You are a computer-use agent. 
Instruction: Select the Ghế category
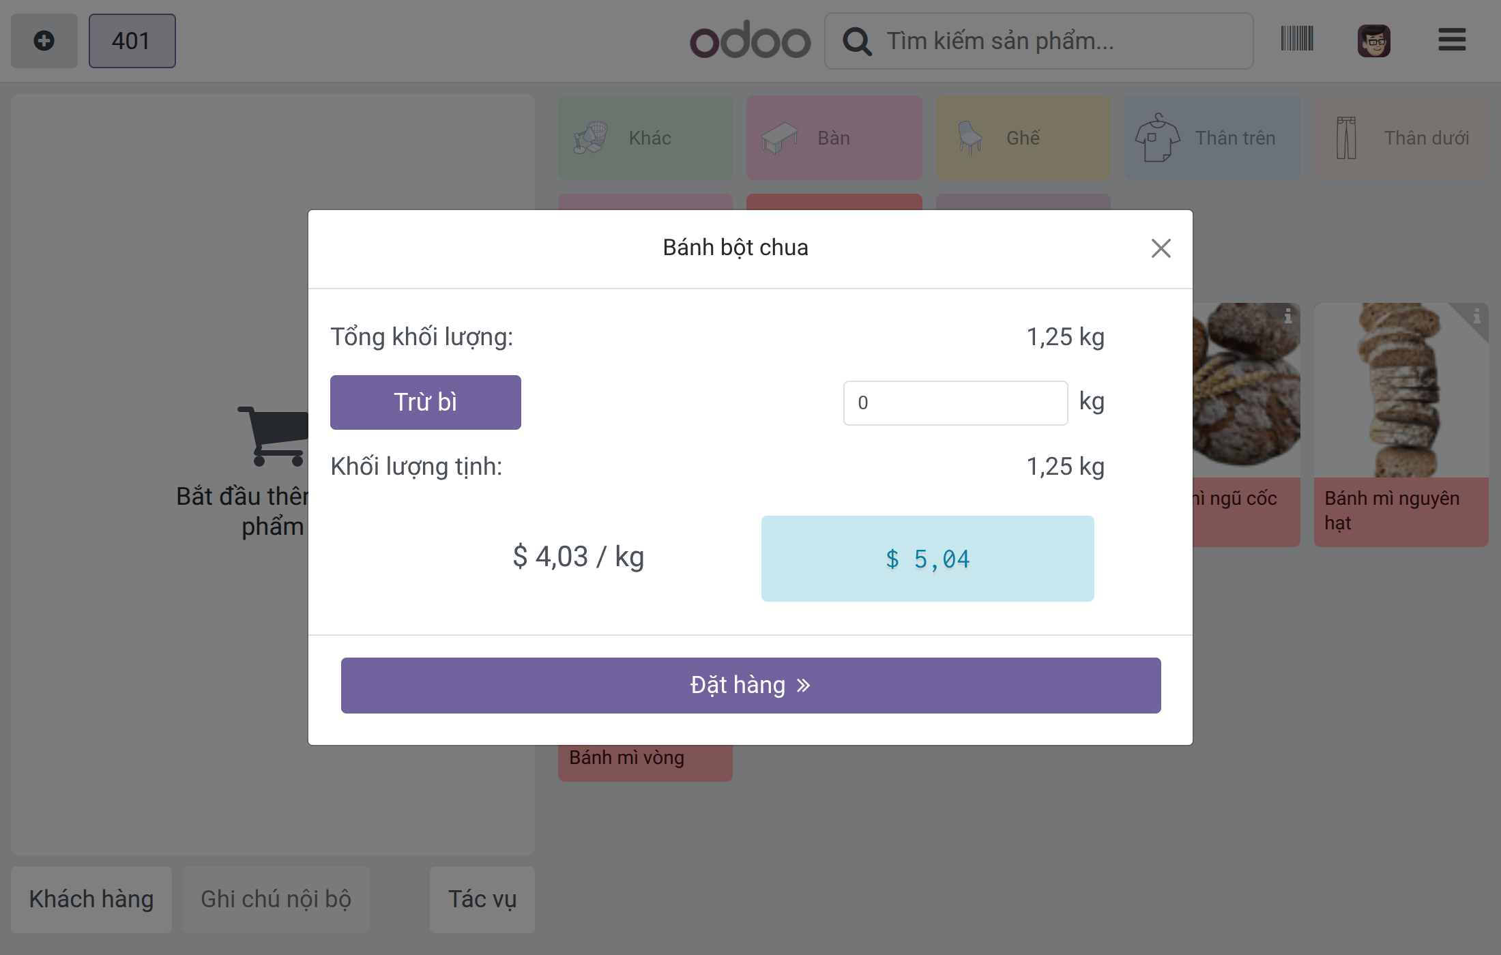click(x=1023, y=138)
